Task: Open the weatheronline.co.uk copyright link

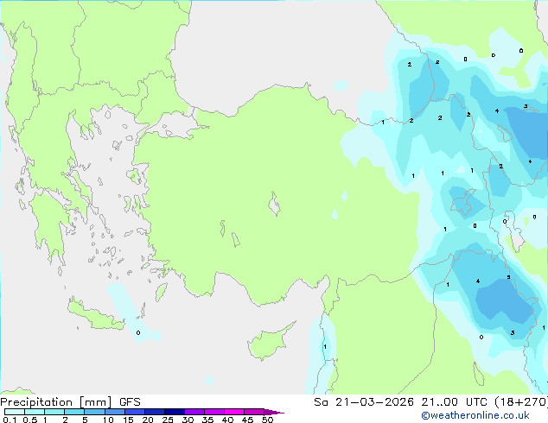Action: pos(475,415)
